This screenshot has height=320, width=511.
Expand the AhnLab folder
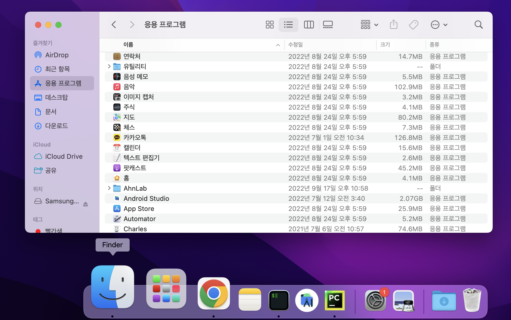click(109, 188)
